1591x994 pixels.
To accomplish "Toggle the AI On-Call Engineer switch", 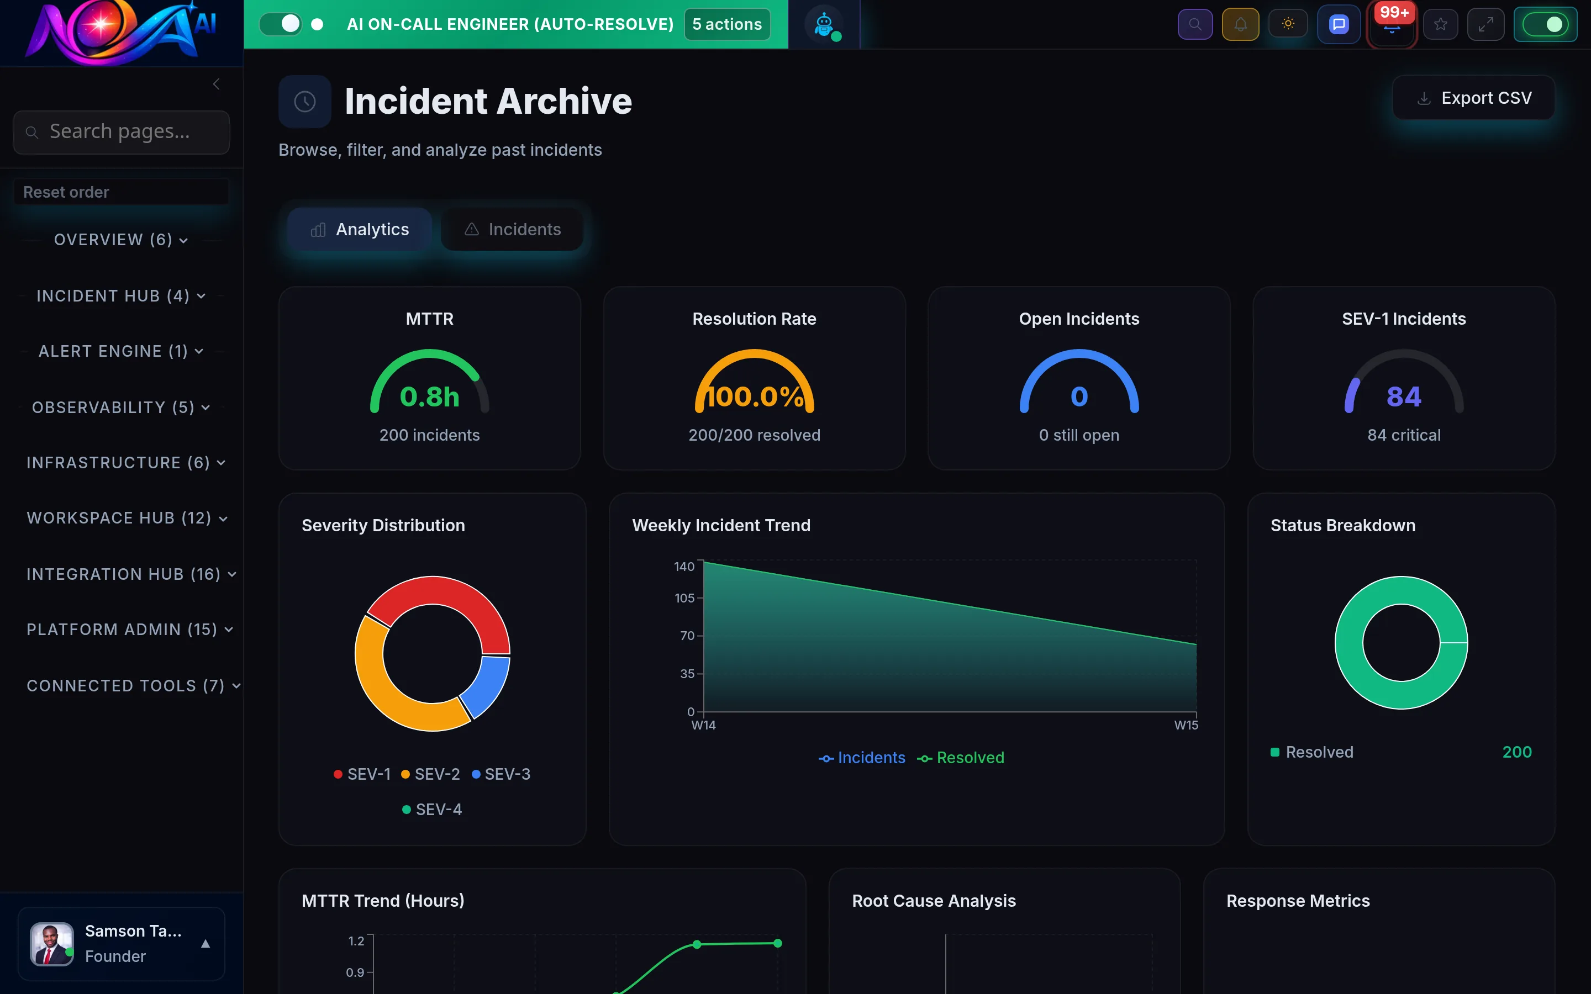I will click(x=281, y=24).
